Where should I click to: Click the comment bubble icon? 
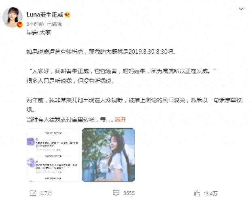tap(116, 193)
